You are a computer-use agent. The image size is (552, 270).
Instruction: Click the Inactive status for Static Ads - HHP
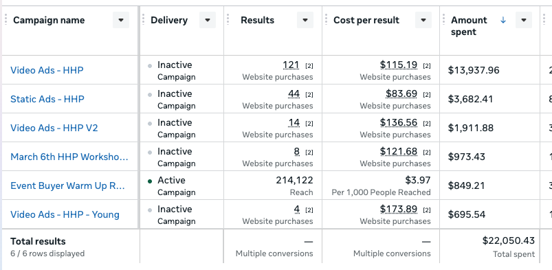coord(175,94)
